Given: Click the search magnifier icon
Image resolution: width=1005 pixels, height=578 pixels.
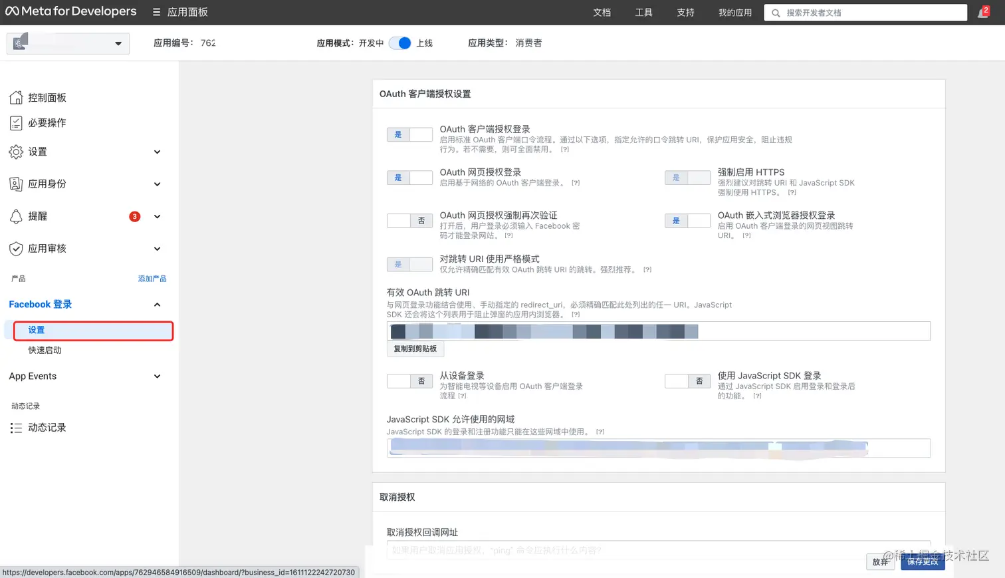Looking at the screenshot, I should tap(776, 13).
